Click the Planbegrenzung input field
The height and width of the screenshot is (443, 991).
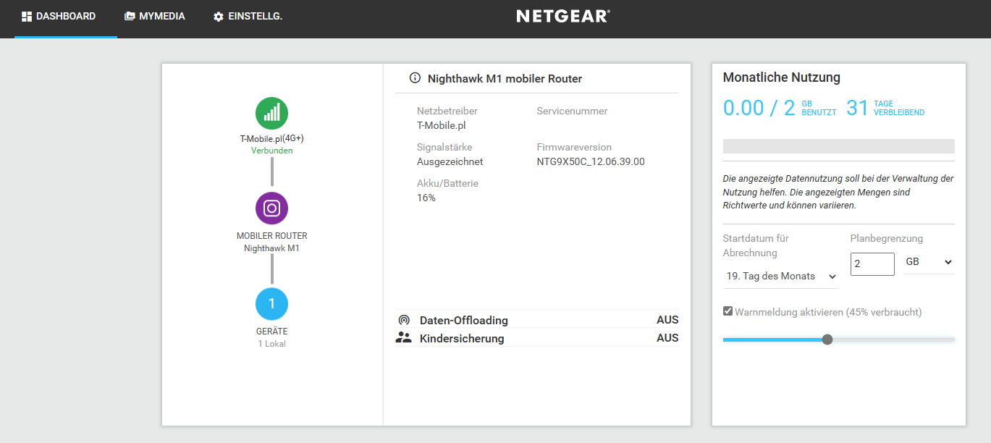click(x=872, y=263)
